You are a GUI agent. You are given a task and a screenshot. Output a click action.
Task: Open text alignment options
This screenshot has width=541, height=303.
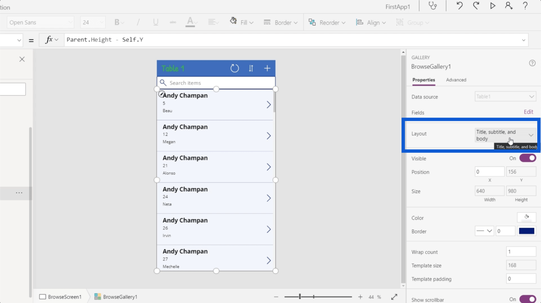[x=213, y=22]
